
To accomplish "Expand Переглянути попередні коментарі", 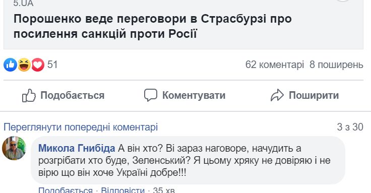I will 81,127.
